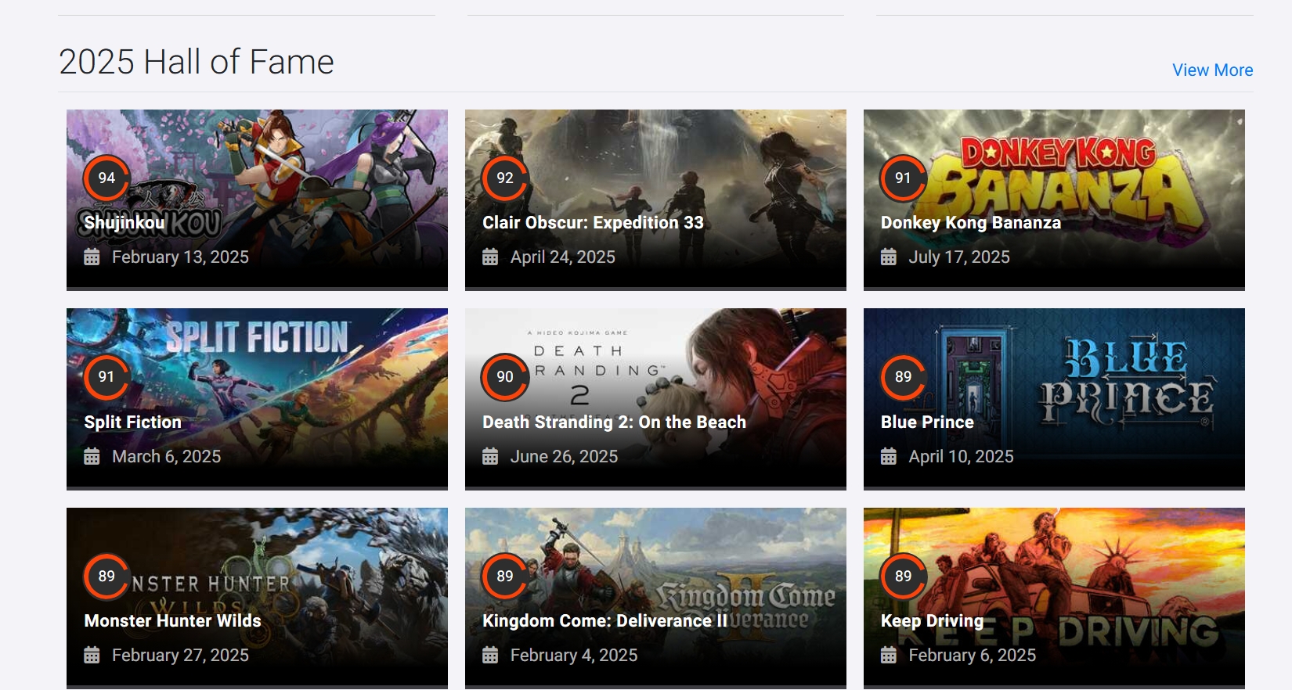Open the Donkey Kong Bananza title

click(971, 223)
